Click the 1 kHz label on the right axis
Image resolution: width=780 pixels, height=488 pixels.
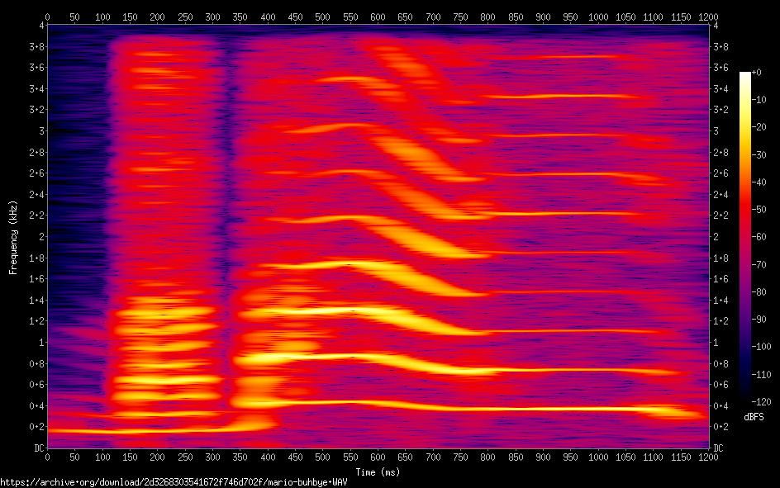click(x=716, y=342)
